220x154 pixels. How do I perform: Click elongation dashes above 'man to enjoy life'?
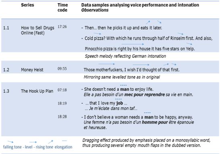(123, 85)
